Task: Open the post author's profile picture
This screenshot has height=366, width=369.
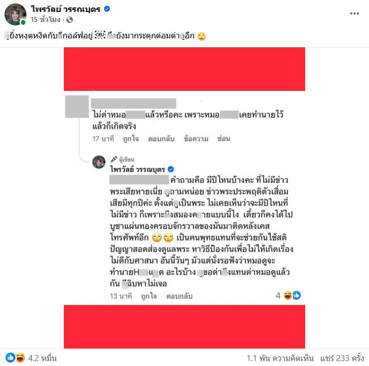Action: coord(15,14)
